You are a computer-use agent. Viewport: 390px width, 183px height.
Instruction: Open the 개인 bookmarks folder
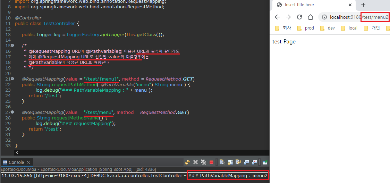(x=372, y=28)
